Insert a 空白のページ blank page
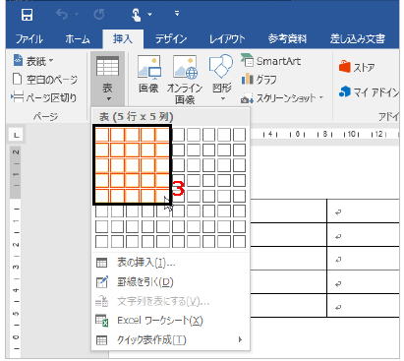The width and height of the screenshot is (404, 361). 45,80
